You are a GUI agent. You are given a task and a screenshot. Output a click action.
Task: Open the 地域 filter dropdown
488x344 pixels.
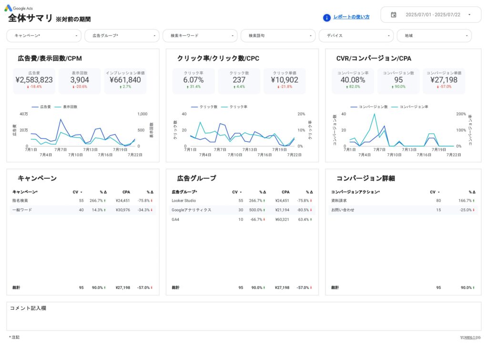coord(434,36)
